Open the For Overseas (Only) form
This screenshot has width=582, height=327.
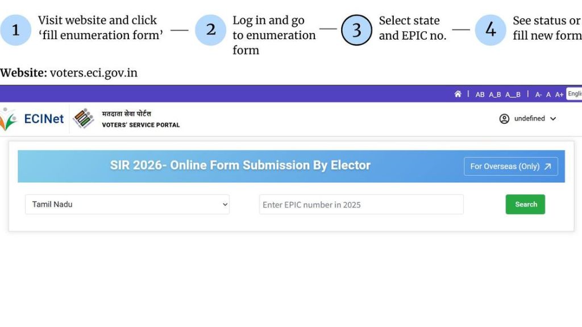510,166
